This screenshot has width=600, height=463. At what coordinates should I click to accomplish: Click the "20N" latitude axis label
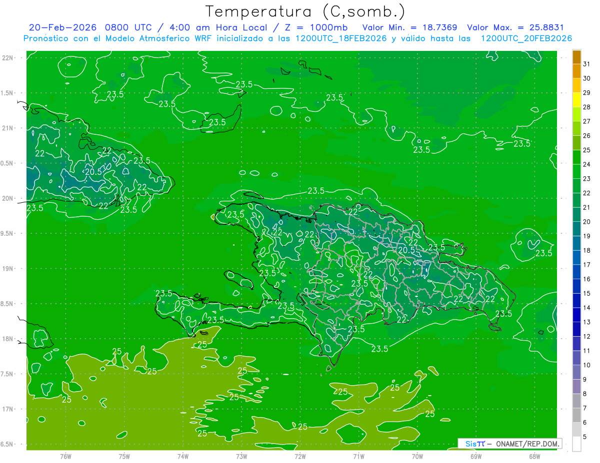click(7, 198)
